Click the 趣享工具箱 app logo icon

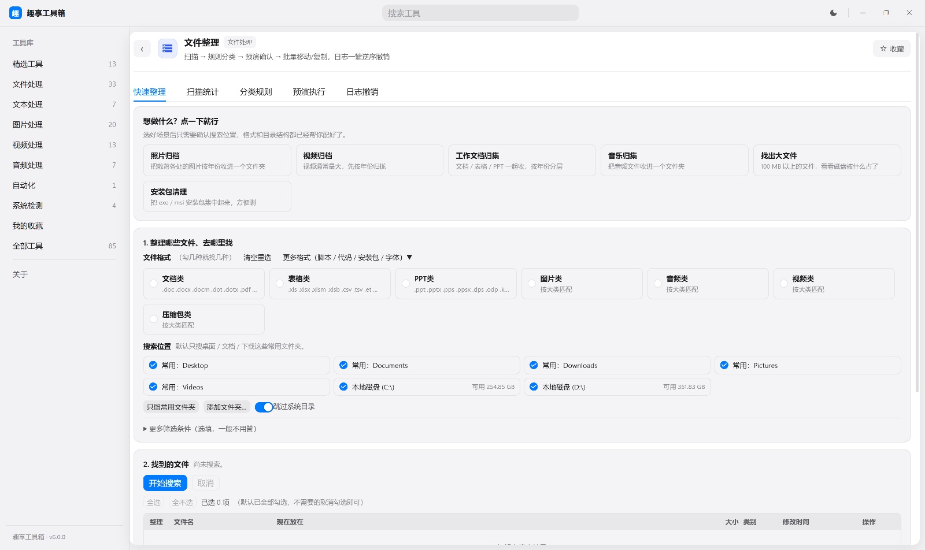[x=15, y=13]
